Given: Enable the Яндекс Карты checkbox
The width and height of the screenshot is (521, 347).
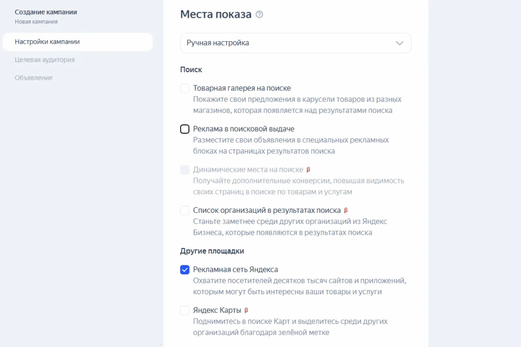Looking at the screenshot, I should 185,310.
